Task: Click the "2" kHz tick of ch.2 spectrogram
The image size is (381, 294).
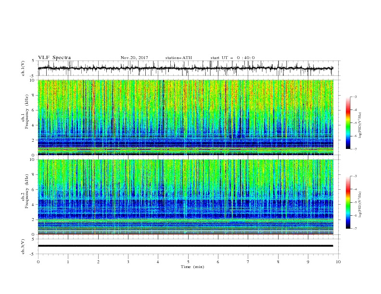Action: (34, 220)
